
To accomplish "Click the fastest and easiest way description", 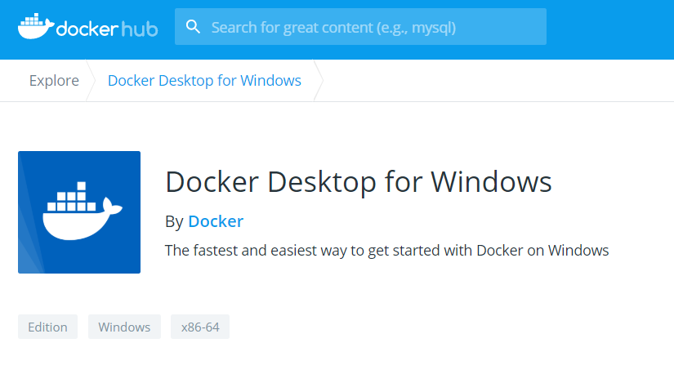I will tap(387, 251).
